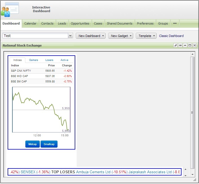199x184 pixels.
Task: Click the Interactive Dashboard users logo icon
Action: pos(10,10)
